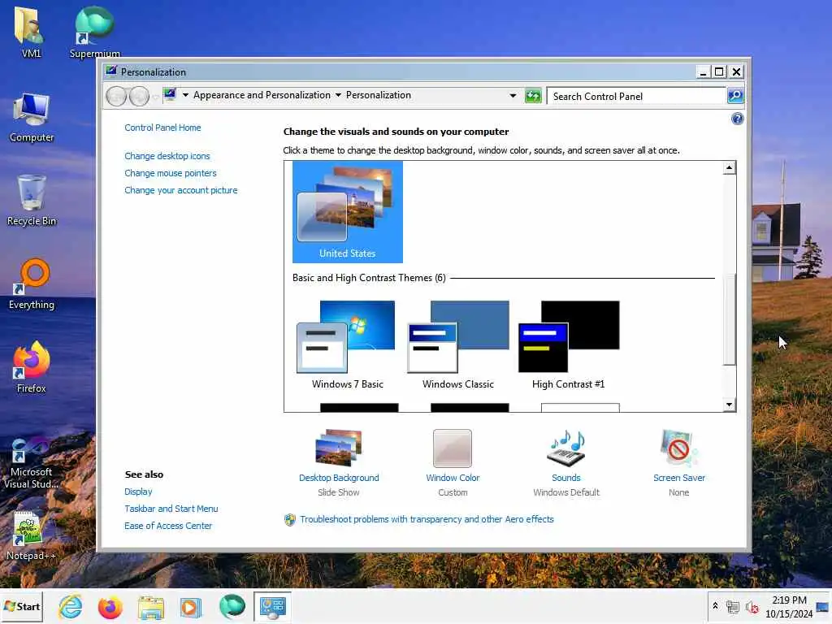Viewport: 832px width, 624px height.
Task: Open Change your account picture link
Action: pos(181,190)
